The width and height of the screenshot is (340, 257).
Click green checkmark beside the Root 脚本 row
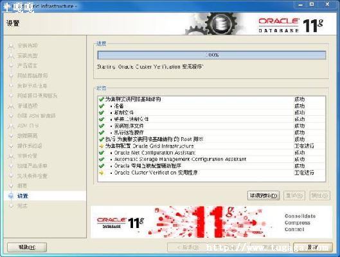[102, 139]
